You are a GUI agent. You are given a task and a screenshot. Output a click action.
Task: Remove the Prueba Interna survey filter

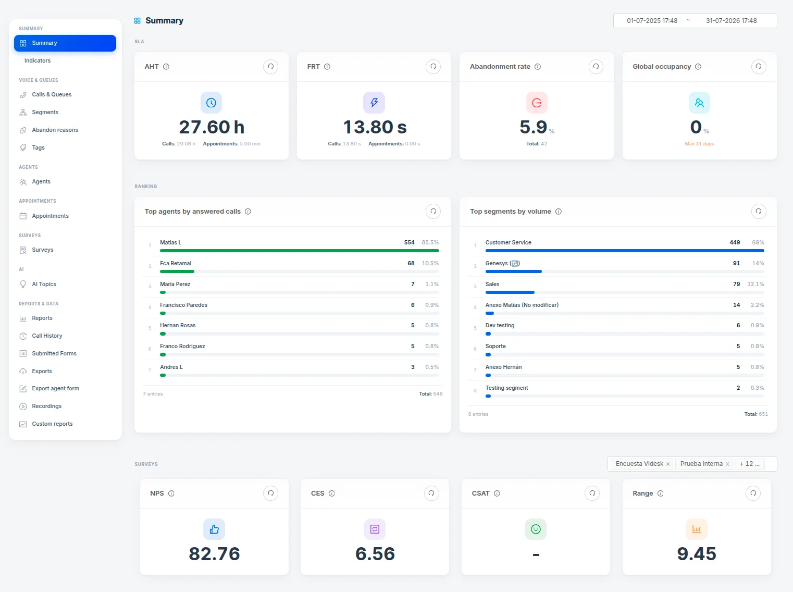727,464
